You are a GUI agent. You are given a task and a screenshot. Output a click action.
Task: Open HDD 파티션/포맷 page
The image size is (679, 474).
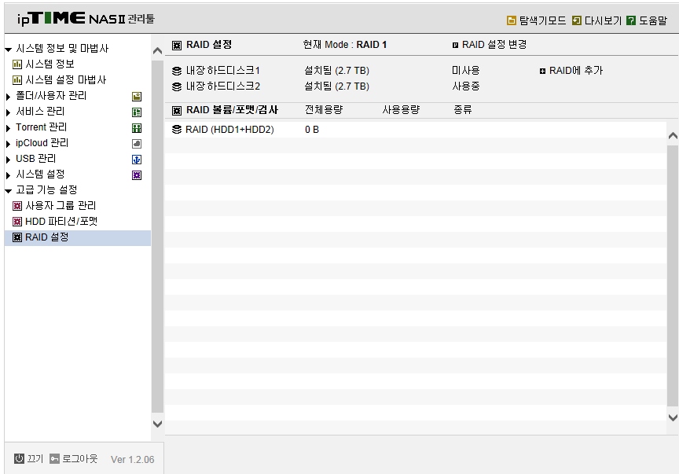click(x=61, y=222)
